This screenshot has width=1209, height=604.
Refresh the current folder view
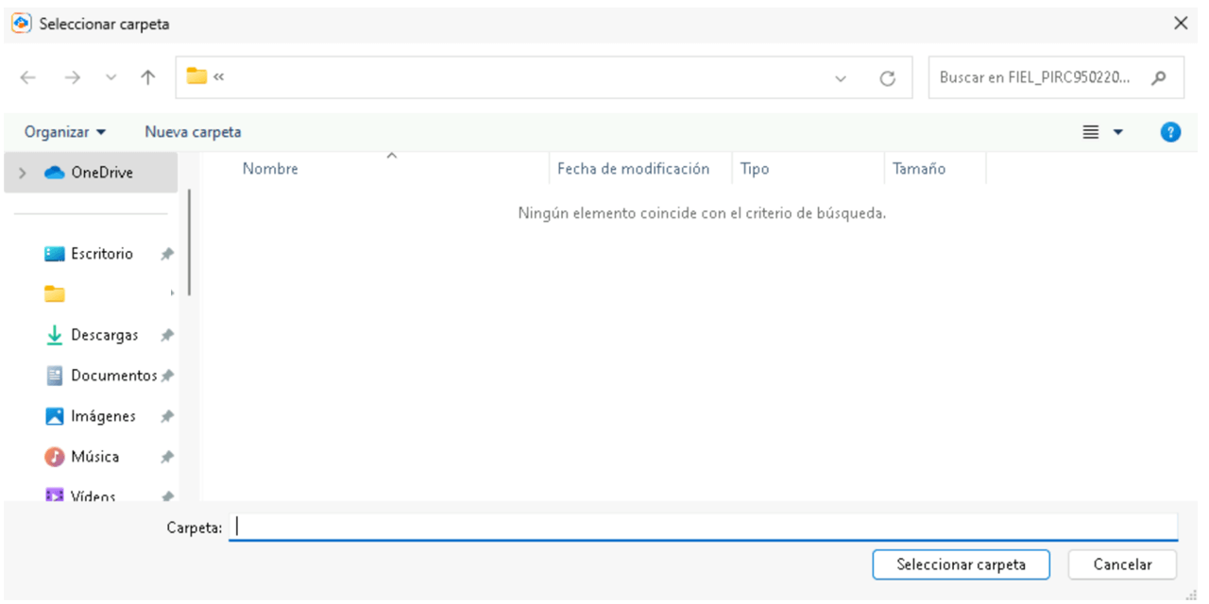tap(887, 78)
